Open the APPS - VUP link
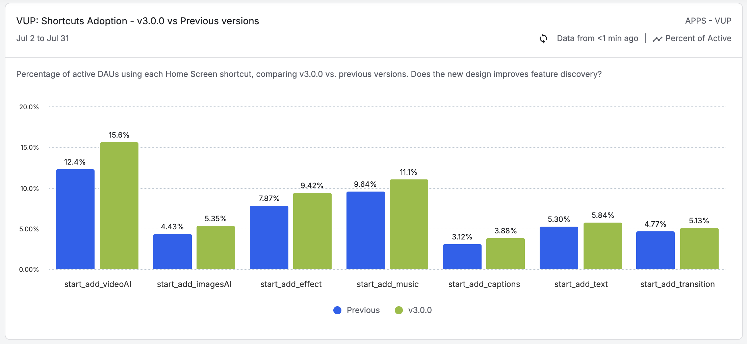Viewport: 747px width, 344px height. click(708, 21)
